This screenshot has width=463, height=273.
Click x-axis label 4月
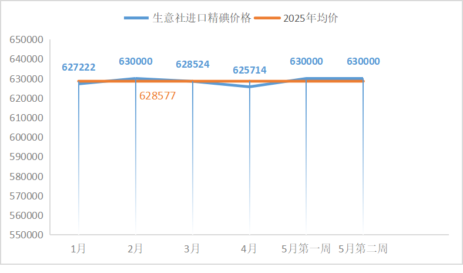pyautogui.click(x=249, y=249)
